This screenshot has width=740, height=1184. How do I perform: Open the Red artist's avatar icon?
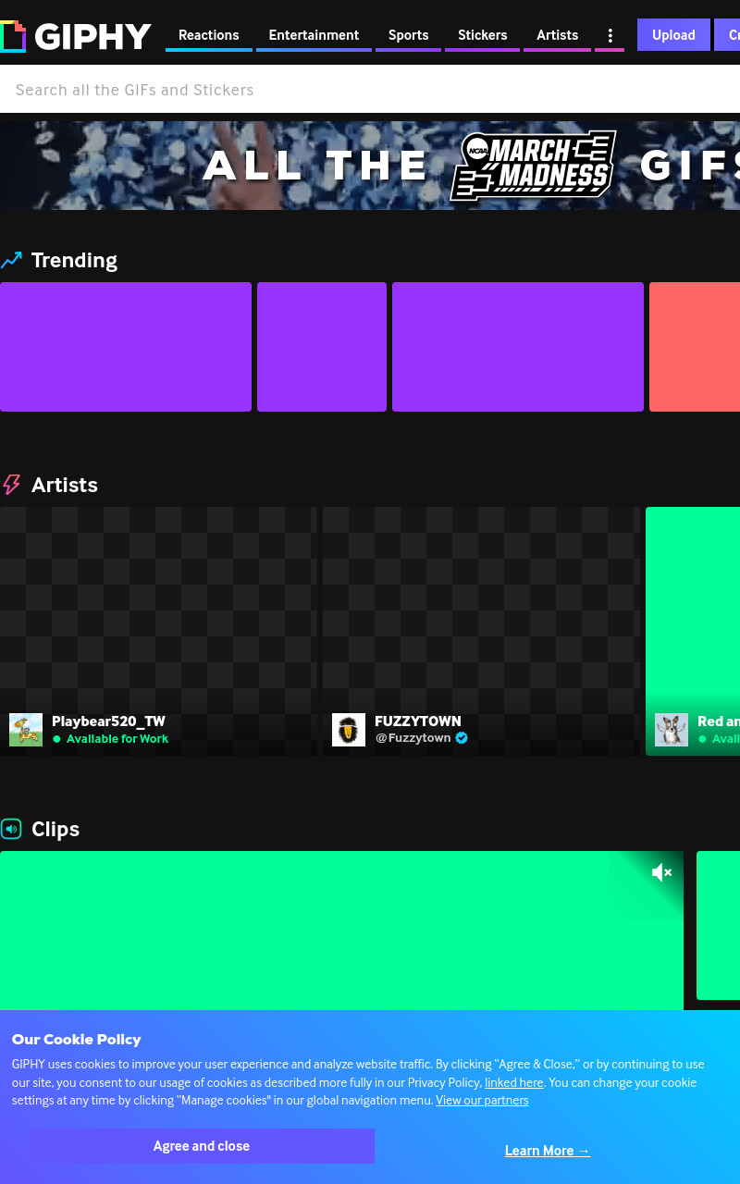click(672, 730)
